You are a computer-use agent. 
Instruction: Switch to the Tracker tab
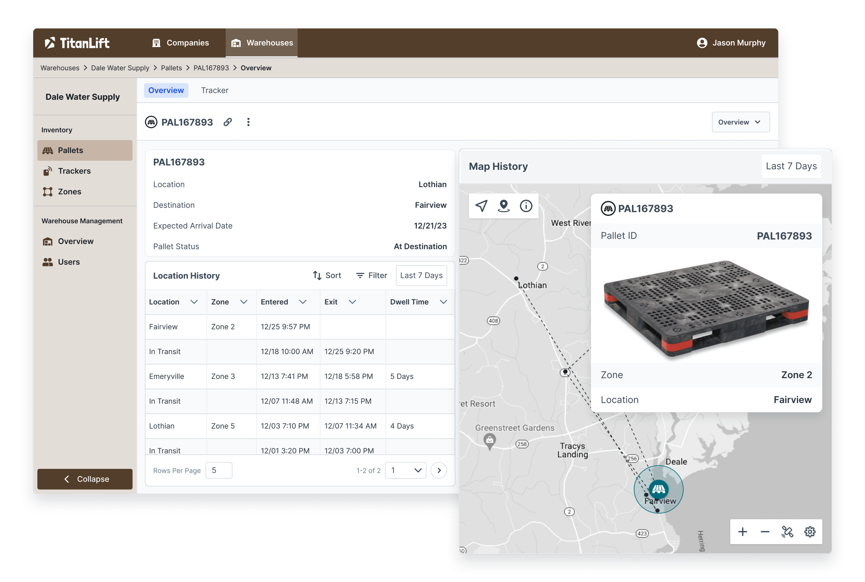pos(215,90)
